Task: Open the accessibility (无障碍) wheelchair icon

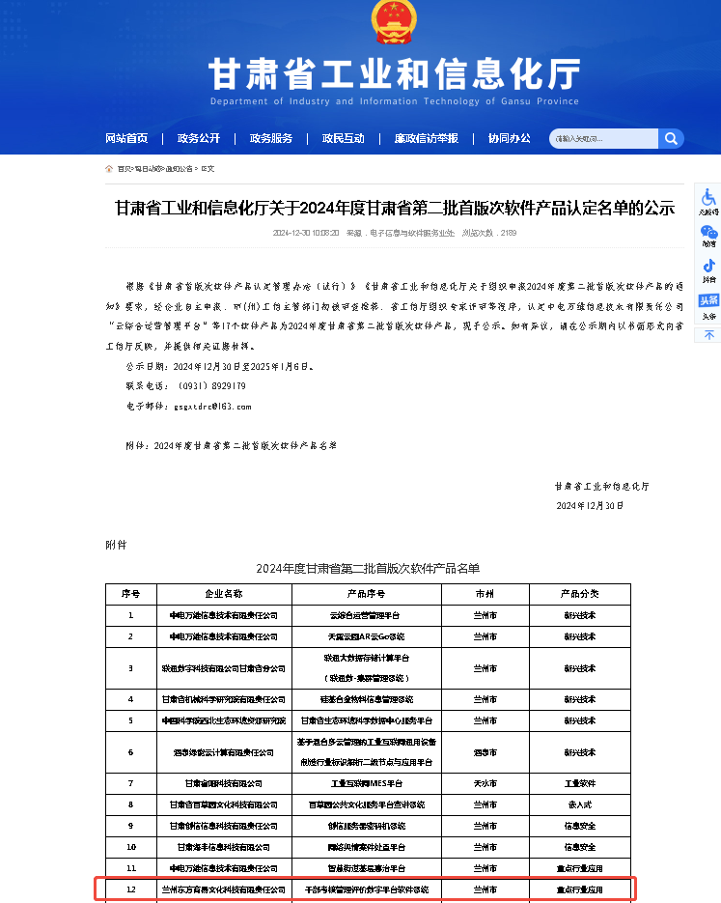Action: tap(708, 198)
